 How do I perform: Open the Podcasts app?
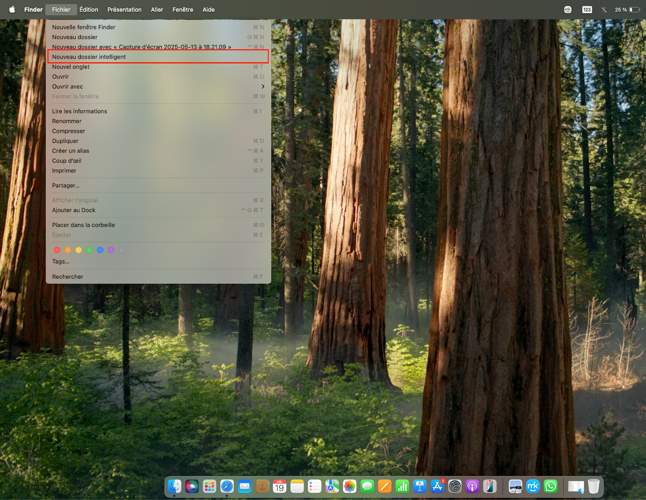click(x=472, y=486)
